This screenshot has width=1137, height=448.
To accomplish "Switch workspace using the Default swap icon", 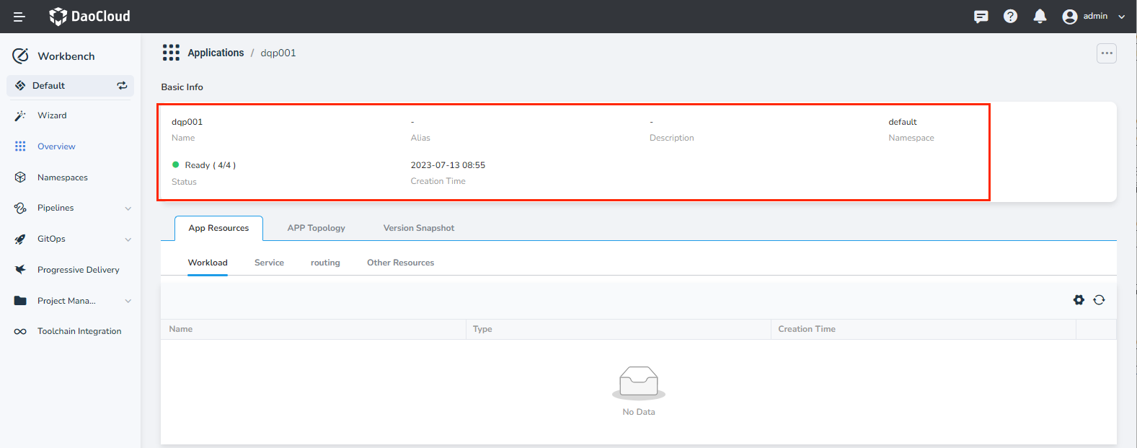I will [122, 86].
